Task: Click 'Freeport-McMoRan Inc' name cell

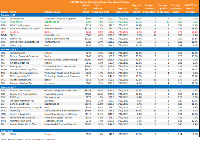Action: tap(22, 101)
